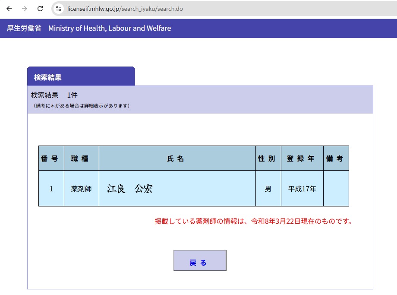Screen dimensions: 397x295
Task: Select the 薬剤師 cell in result row
Action: pos(82,189)
